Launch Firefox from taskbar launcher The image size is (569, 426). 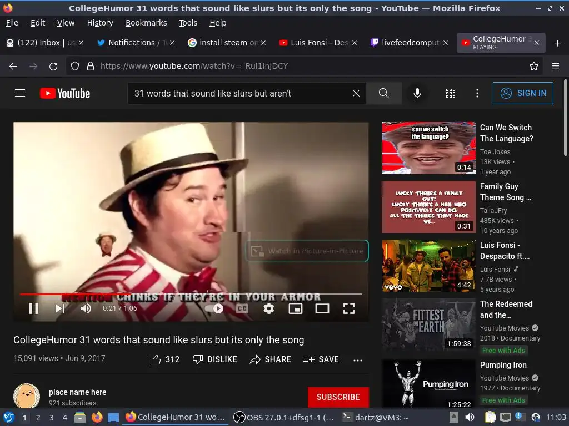coord(97,418)
